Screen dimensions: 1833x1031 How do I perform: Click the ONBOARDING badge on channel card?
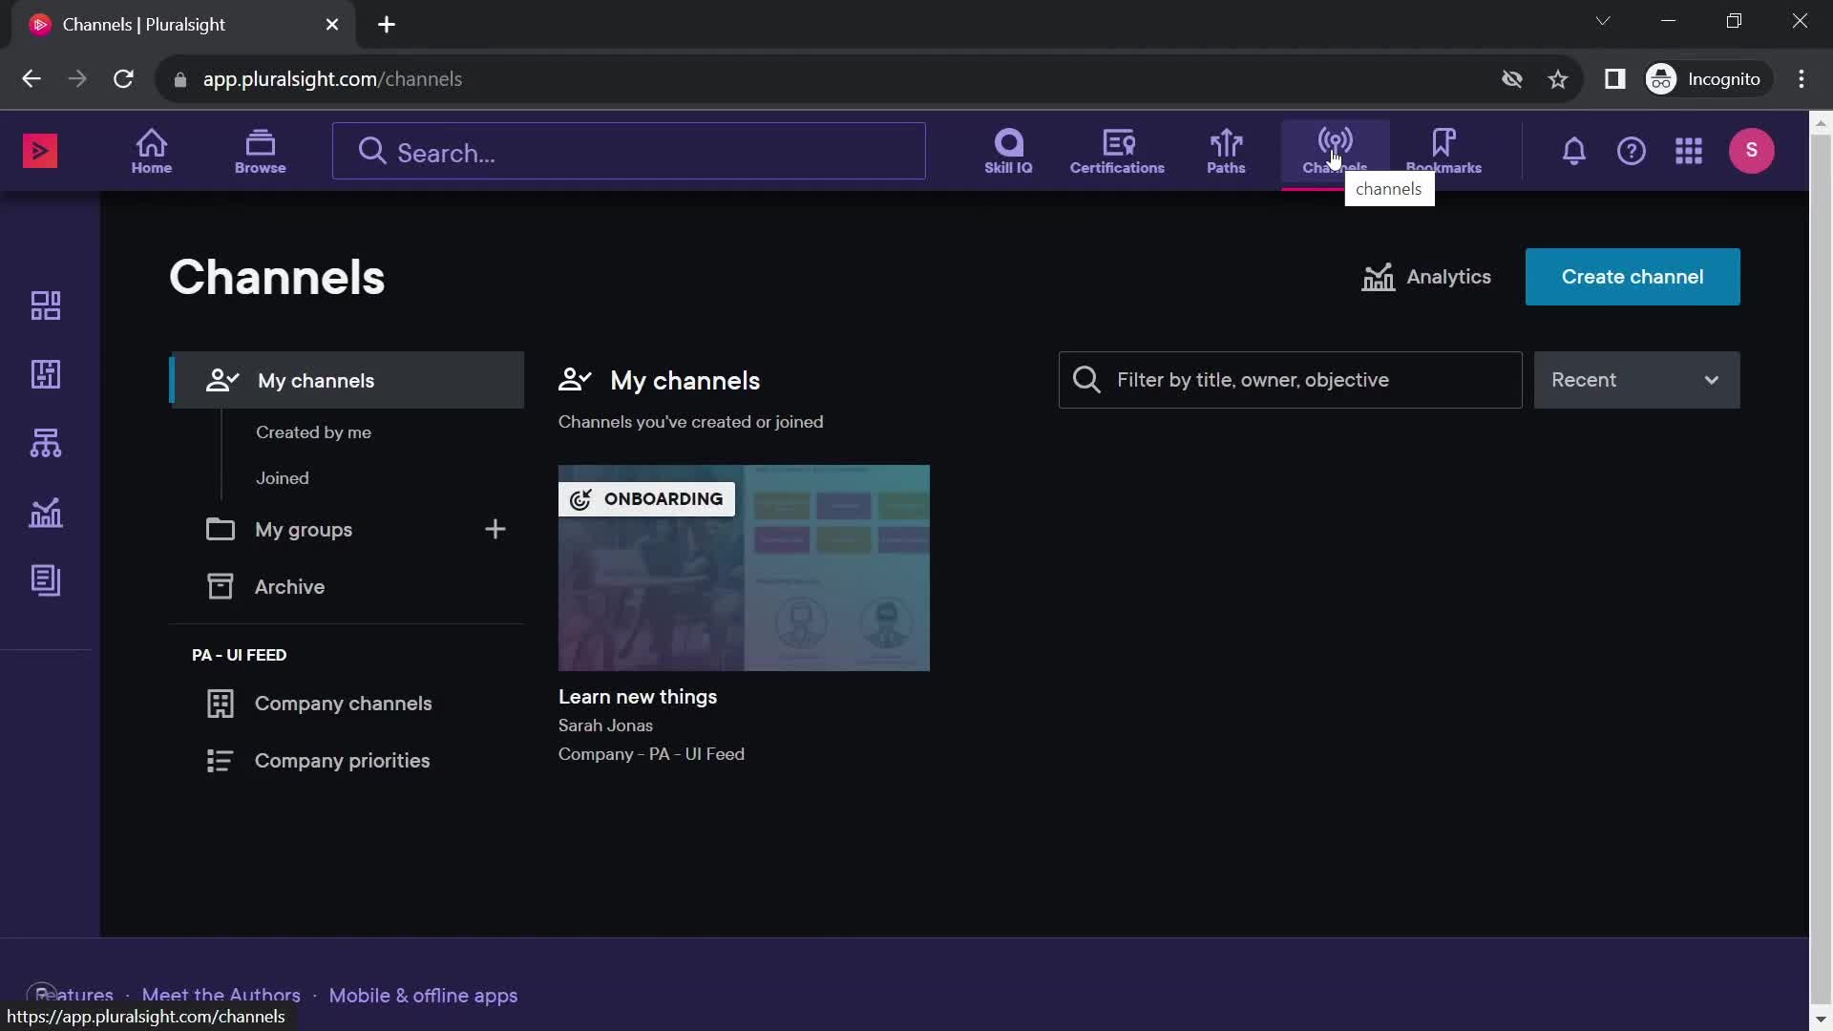pyautogui.click(x=646, y=499)
